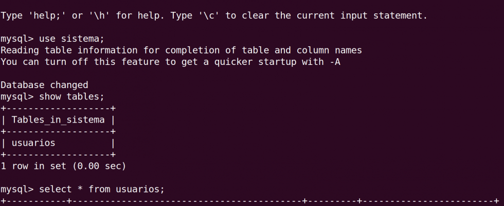Click the word 'quicker' in hint line

point(233,62)
